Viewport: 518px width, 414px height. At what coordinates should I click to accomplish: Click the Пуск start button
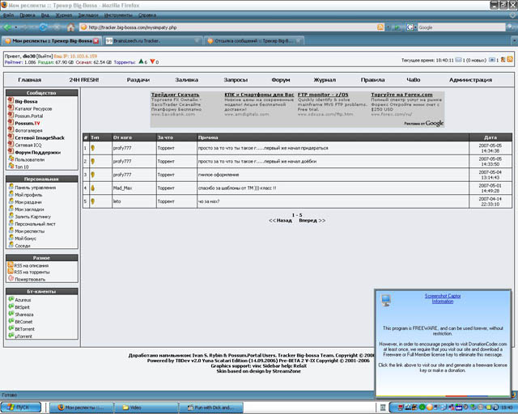click(20, 407)
